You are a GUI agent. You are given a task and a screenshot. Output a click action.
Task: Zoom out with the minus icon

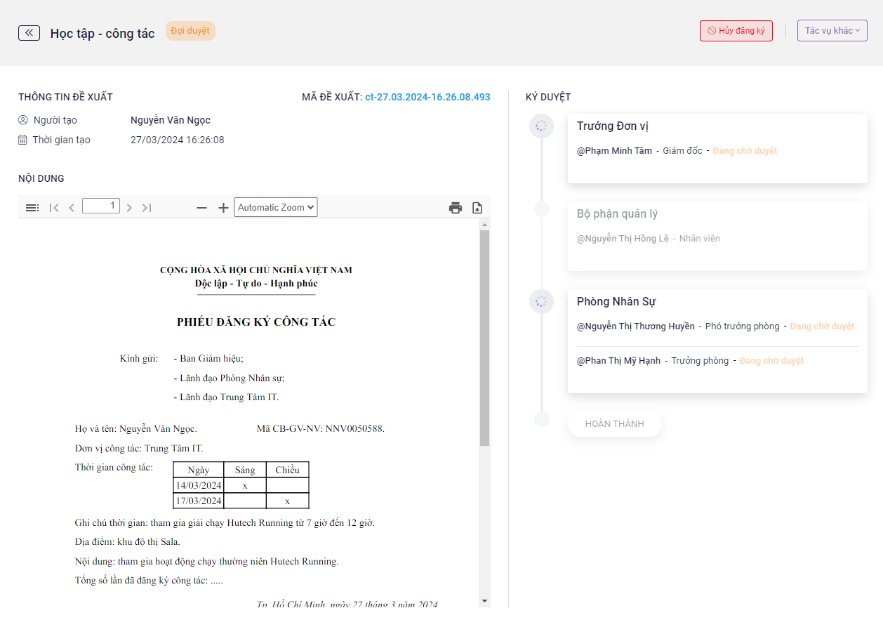[x=201, y=208]
